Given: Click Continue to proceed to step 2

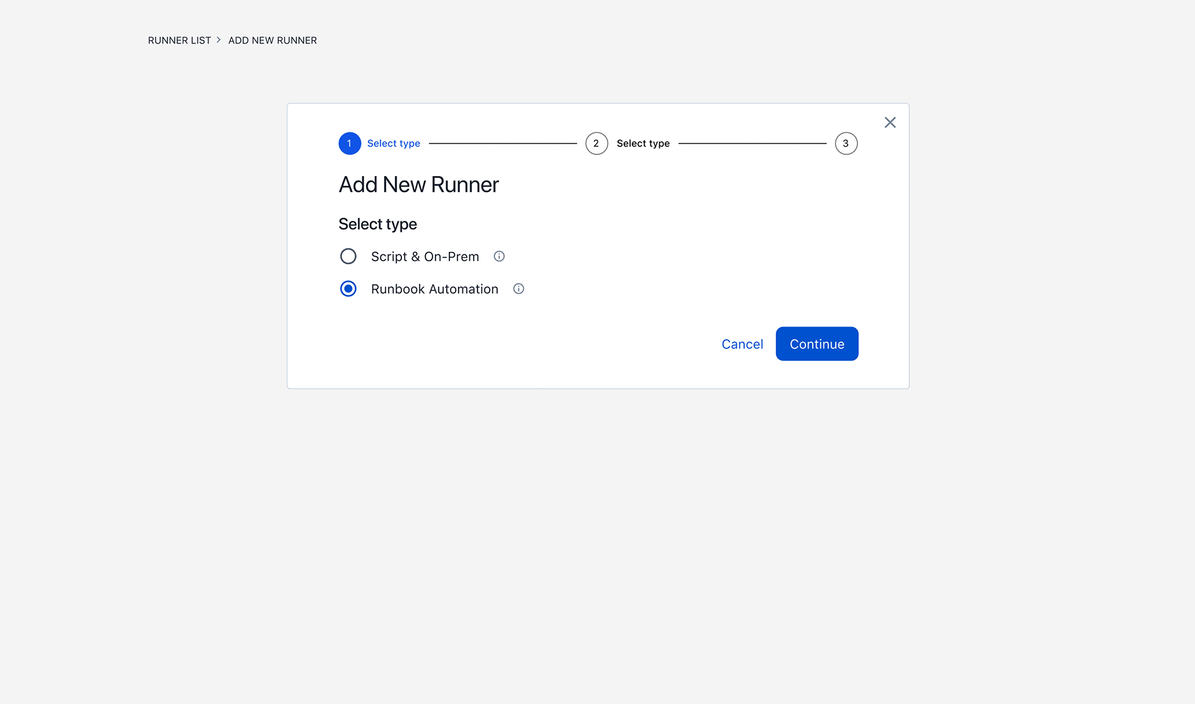Looking at the screenshot, I should coord(817,344).
